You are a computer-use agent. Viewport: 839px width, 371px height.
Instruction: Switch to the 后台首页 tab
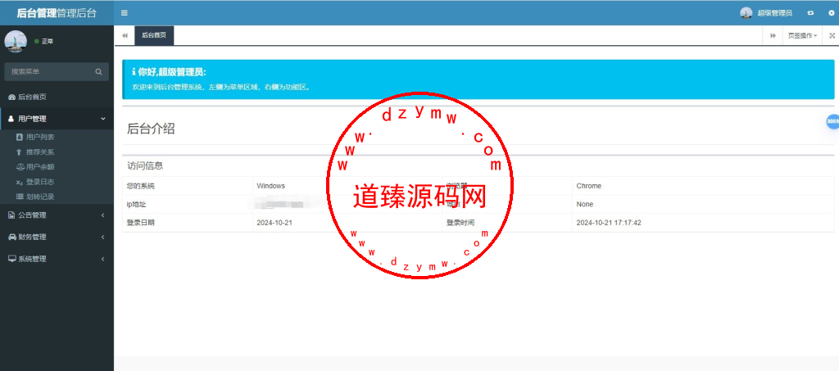coord(154,35)
